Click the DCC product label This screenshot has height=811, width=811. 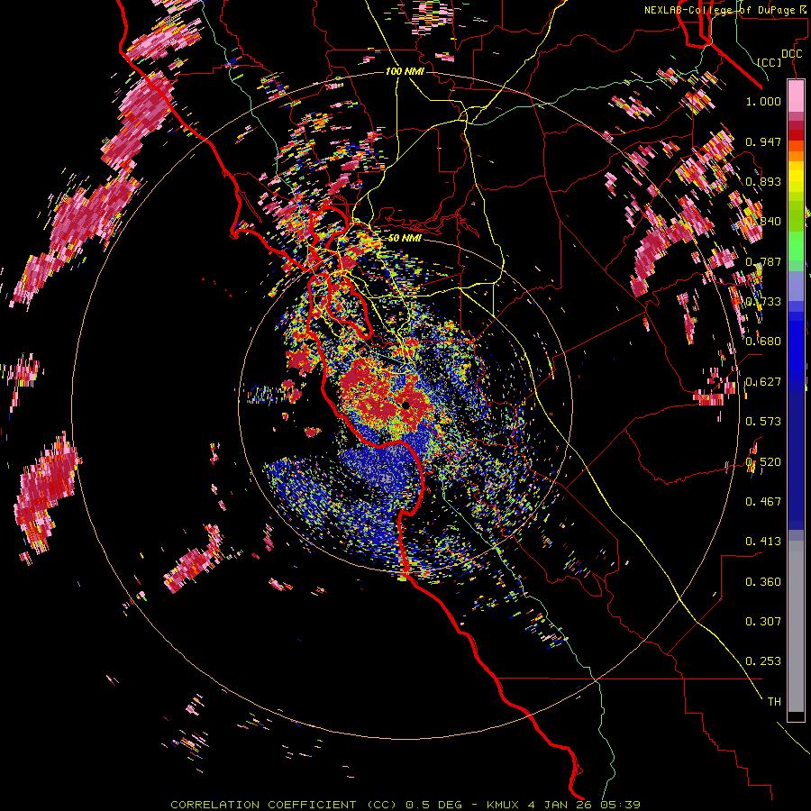791,54
